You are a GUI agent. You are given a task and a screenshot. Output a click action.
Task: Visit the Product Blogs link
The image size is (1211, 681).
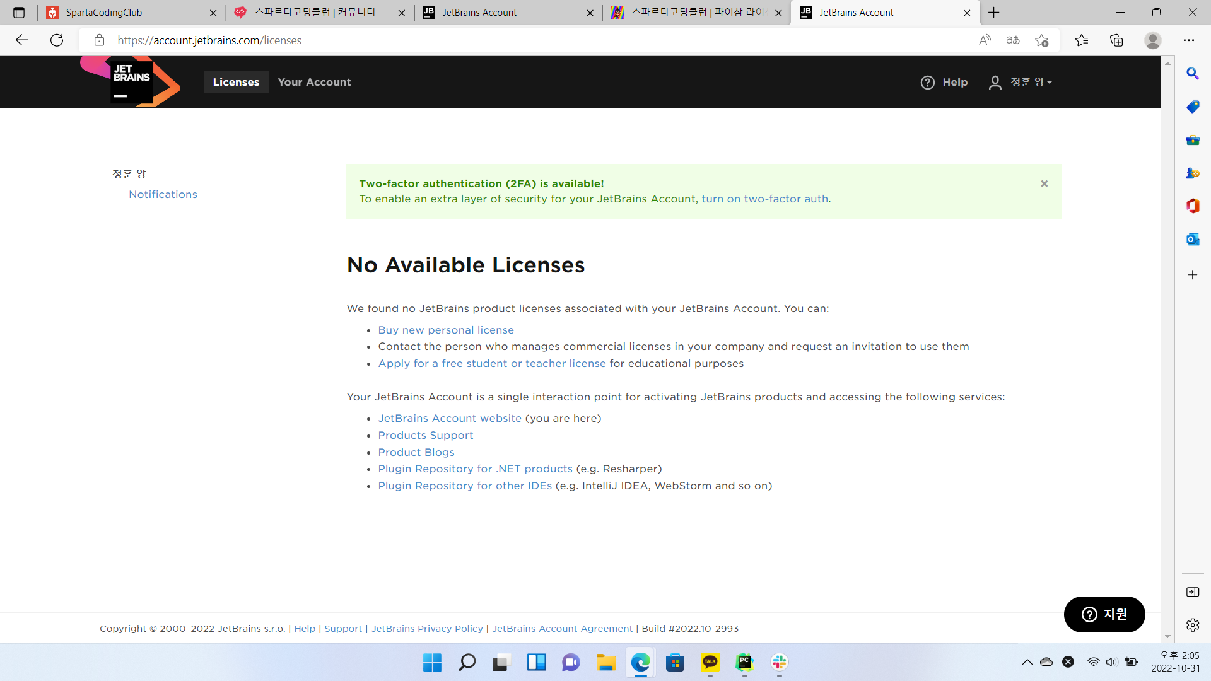pyautogui.click(x=416, y=452)
